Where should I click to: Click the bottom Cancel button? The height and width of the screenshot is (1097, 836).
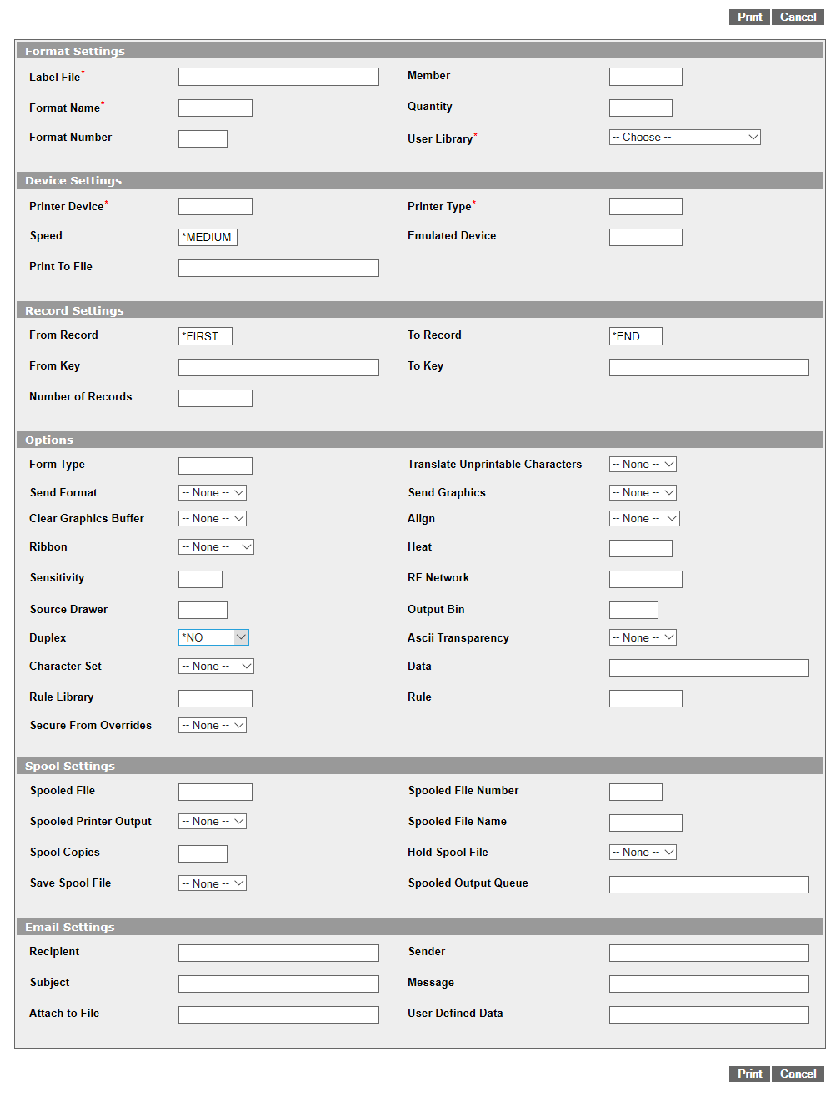point(798,1074)
